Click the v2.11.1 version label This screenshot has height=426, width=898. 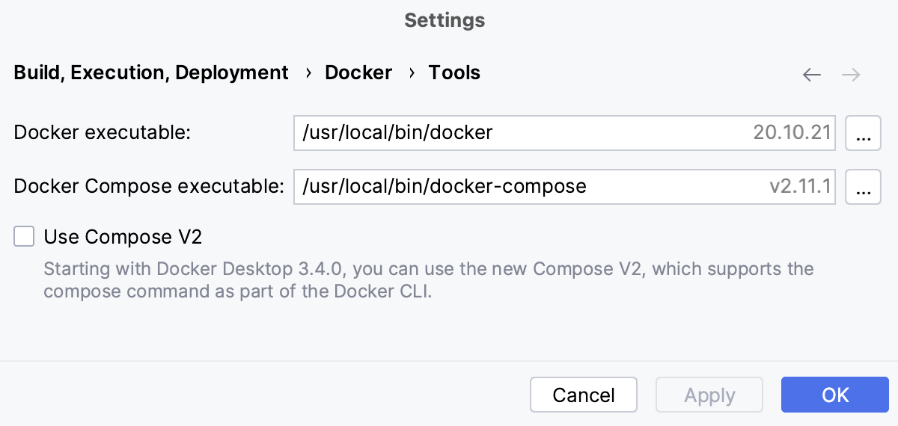point(800,187)
